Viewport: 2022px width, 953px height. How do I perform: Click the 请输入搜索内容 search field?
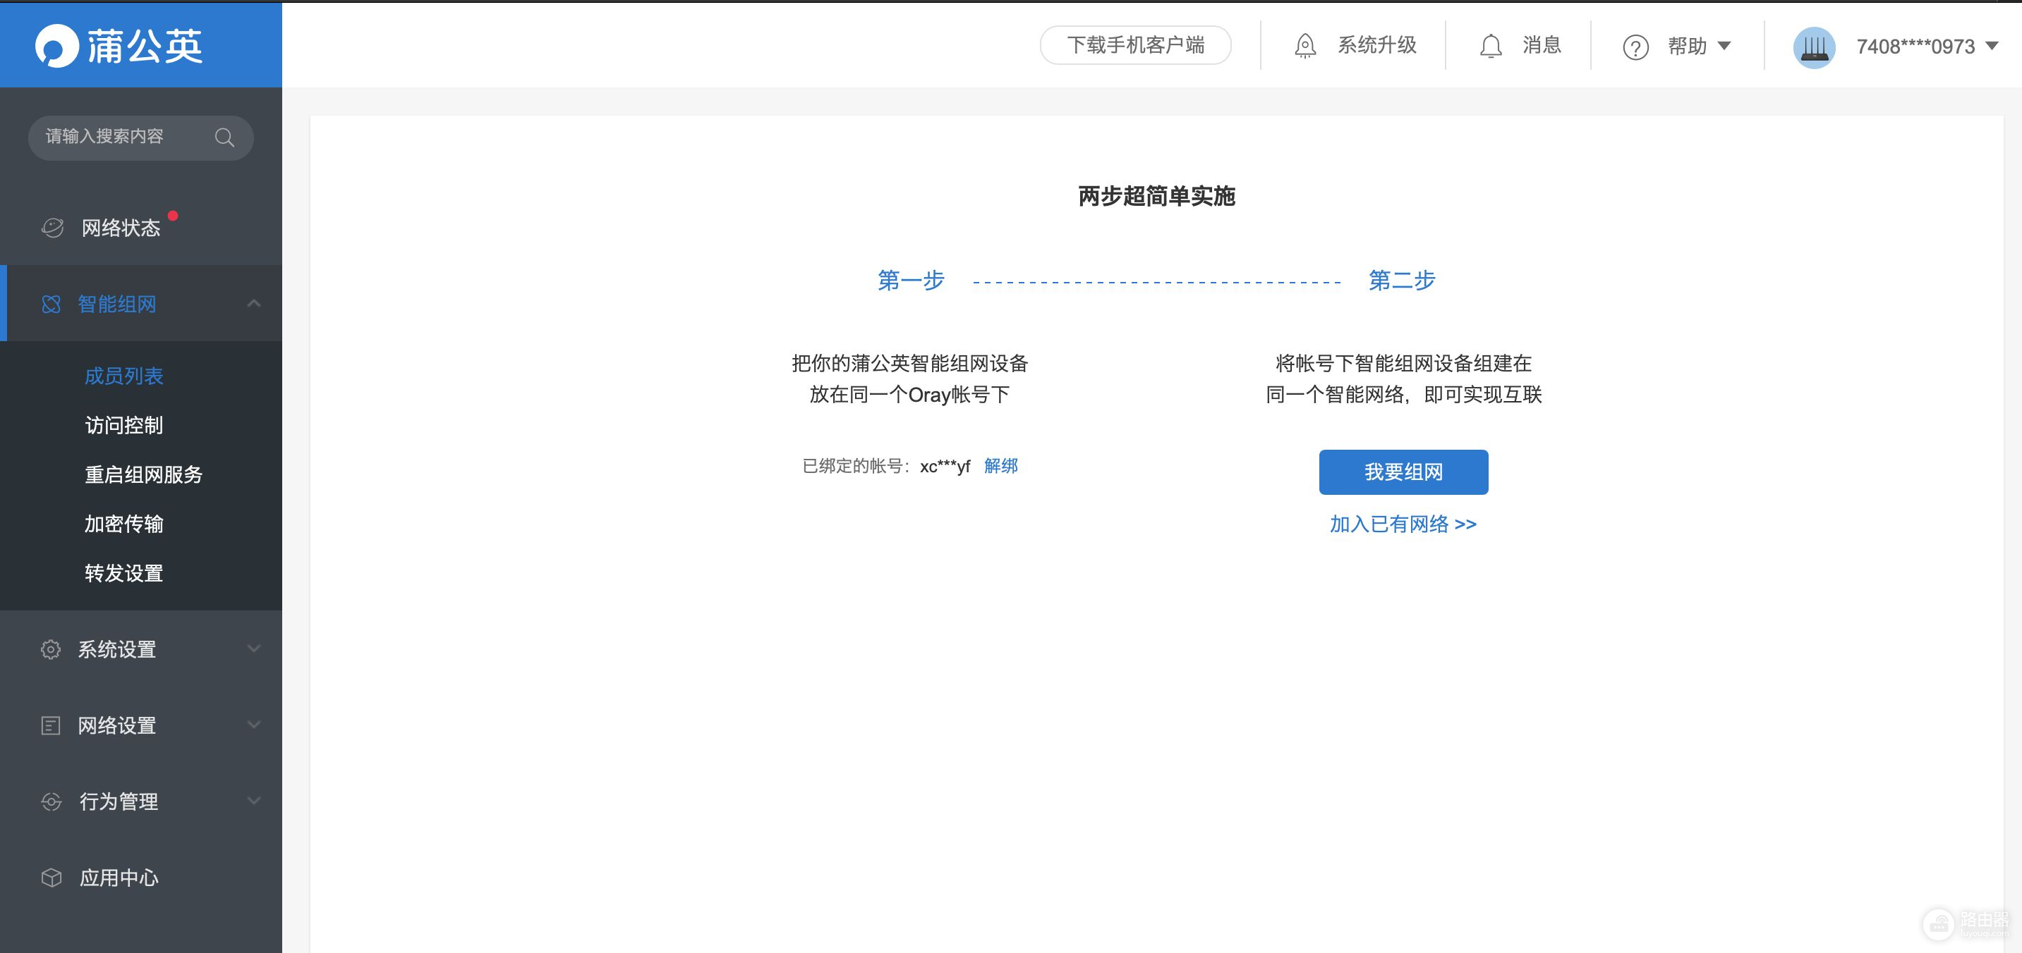tap(140, 137)
